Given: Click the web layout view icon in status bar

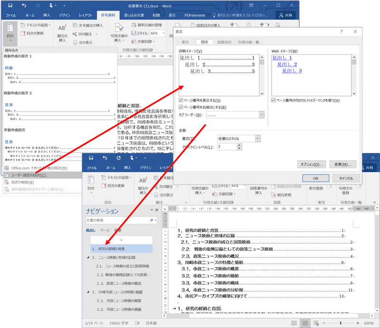Looking at the screenshot, I should (316, 323).
